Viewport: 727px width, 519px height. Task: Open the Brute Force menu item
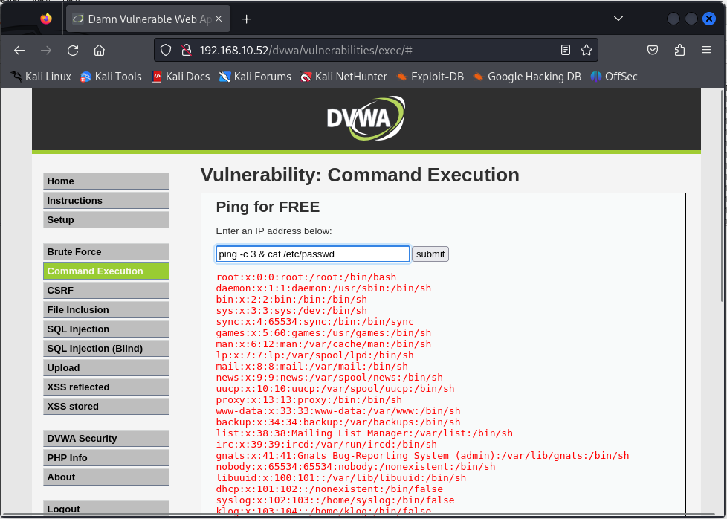pos(106,252)
